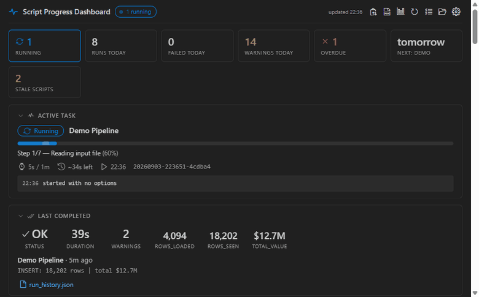479x297 pixels.
Task: Select the Stale Scripts card
Action: pos(45,82)
